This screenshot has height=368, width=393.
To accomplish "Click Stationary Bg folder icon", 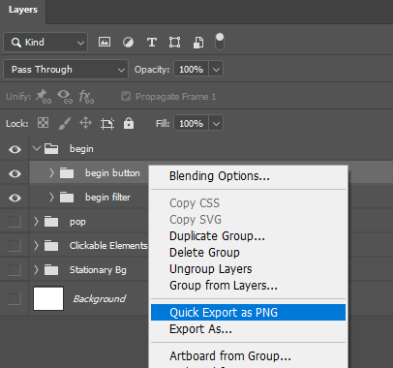I will 51,269.
